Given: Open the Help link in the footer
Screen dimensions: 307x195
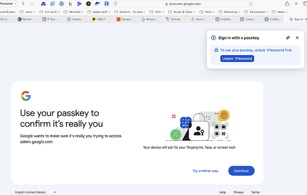Looking at the screenshot, I should pyautogui.click(x=222, y=192).
